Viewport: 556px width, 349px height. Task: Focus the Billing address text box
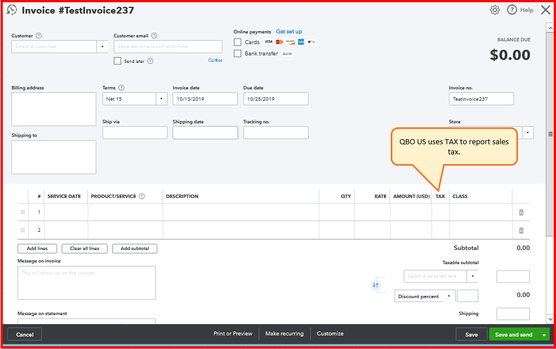point(54,109)
